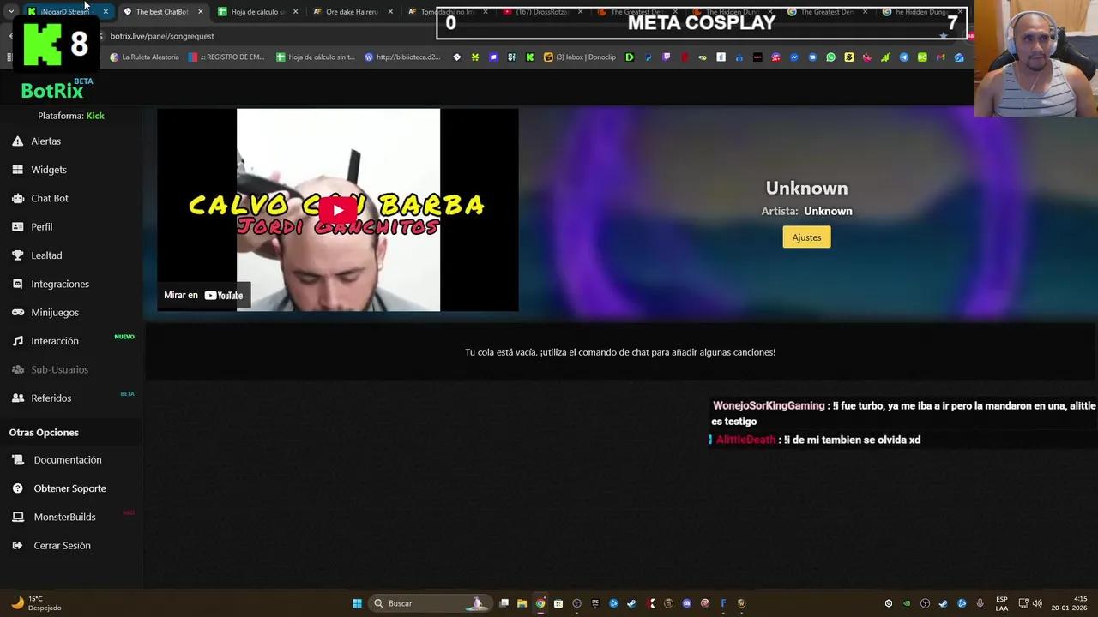Click the BotRix logo
Viewport: 1098px width, 617px height.
click(x=51, y=89)
